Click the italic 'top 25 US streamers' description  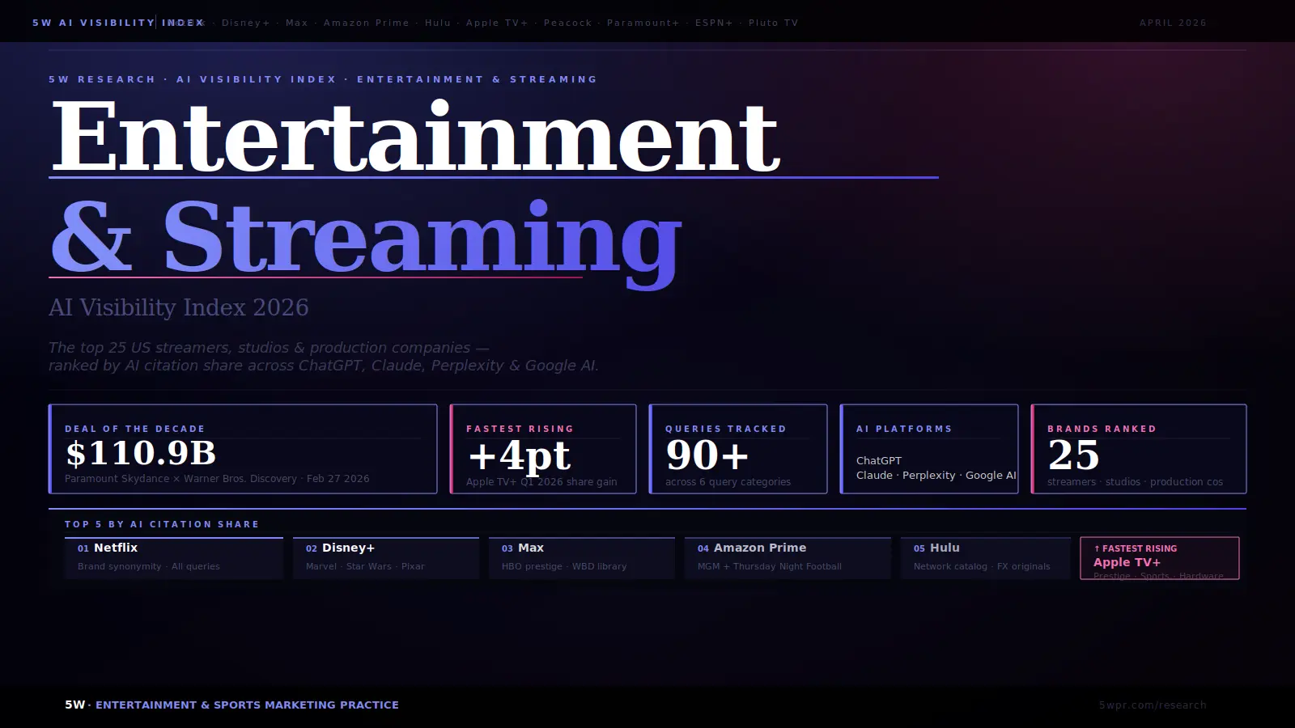(x=324, y=357)
